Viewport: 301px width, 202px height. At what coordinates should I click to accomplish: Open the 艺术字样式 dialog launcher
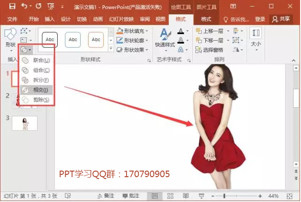(x=189, y=60)
